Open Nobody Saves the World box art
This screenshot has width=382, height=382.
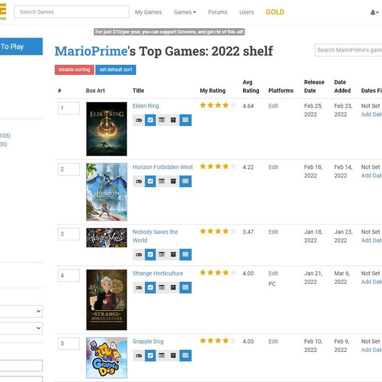coord(107,238)
